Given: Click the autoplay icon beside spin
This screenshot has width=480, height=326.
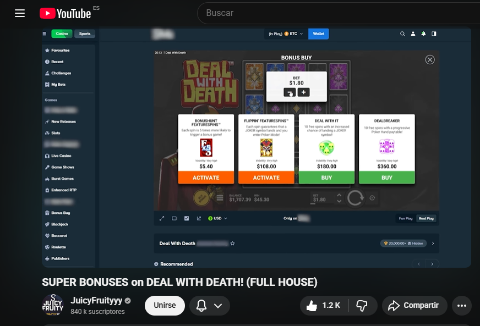Looking at the screenshot, I should [372, 198].
